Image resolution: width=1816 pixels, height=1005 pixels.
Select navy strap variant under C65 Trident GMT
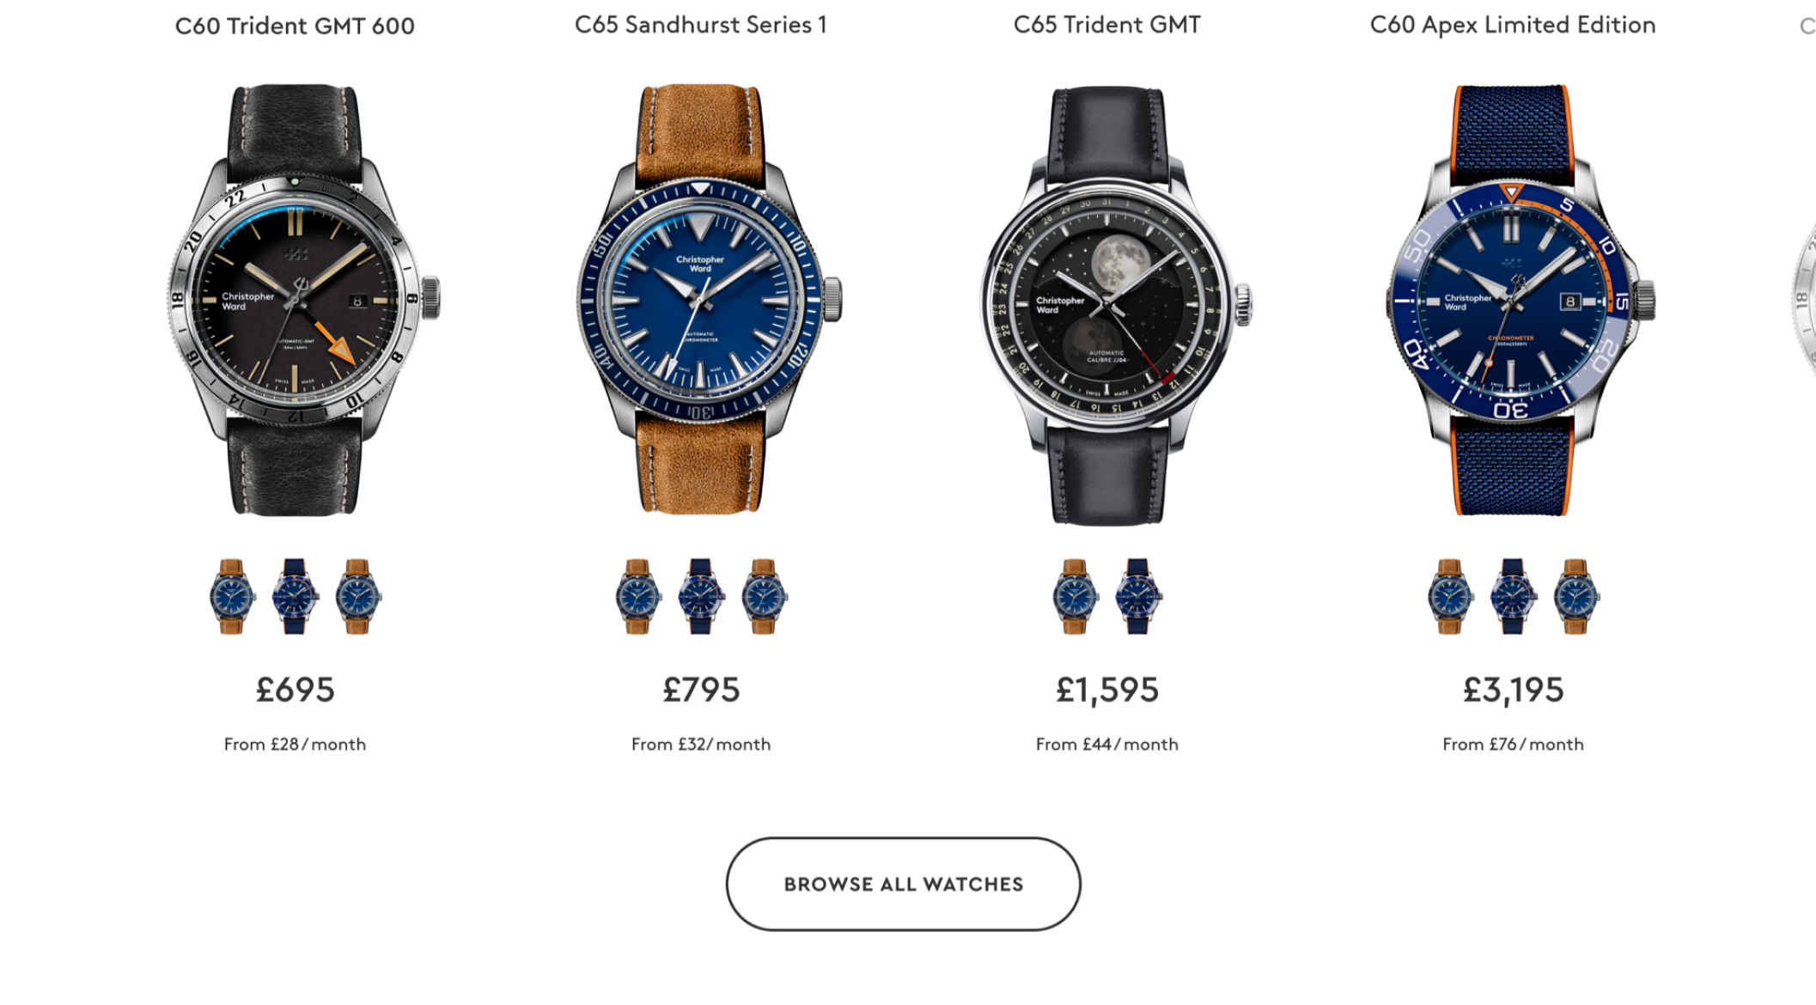(x=1138, y=596)
